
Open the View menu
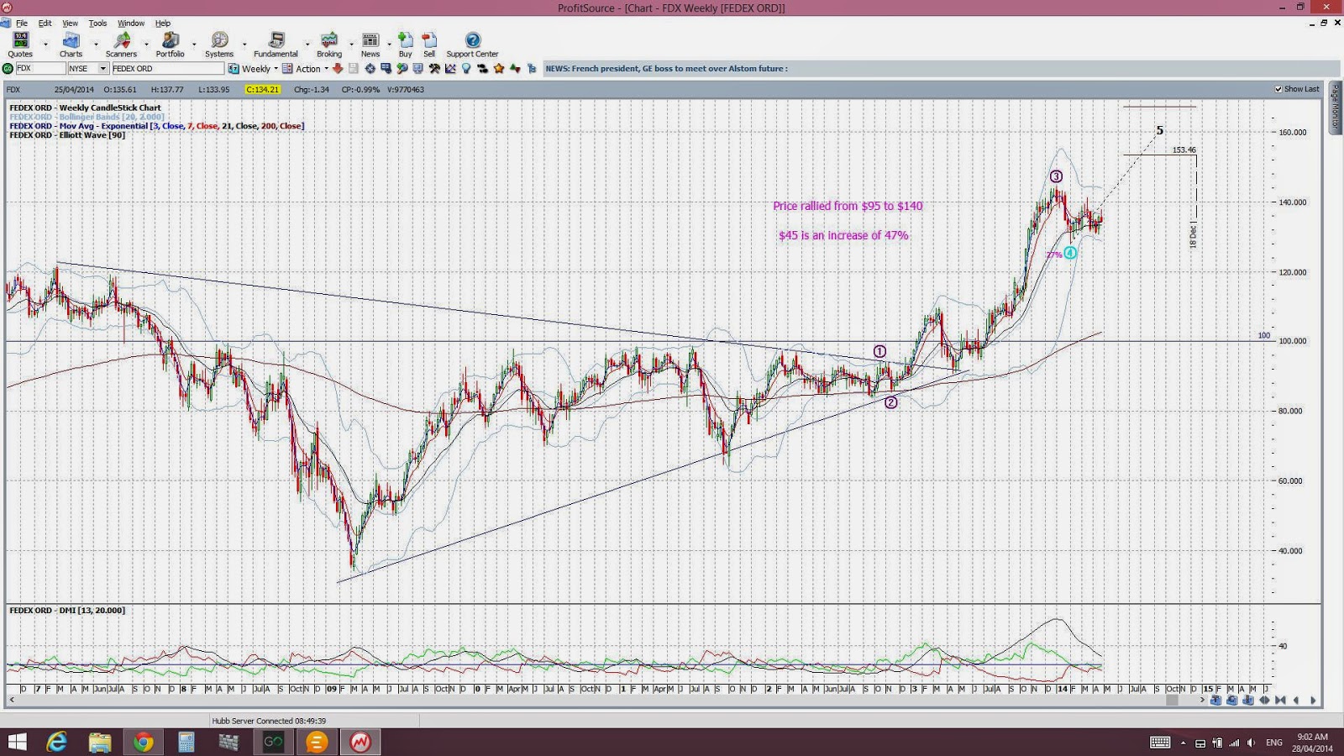70,24
